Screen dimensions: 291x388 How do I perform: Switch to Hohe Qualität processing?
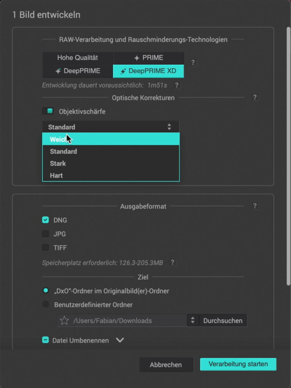click(x=78, y=58)
